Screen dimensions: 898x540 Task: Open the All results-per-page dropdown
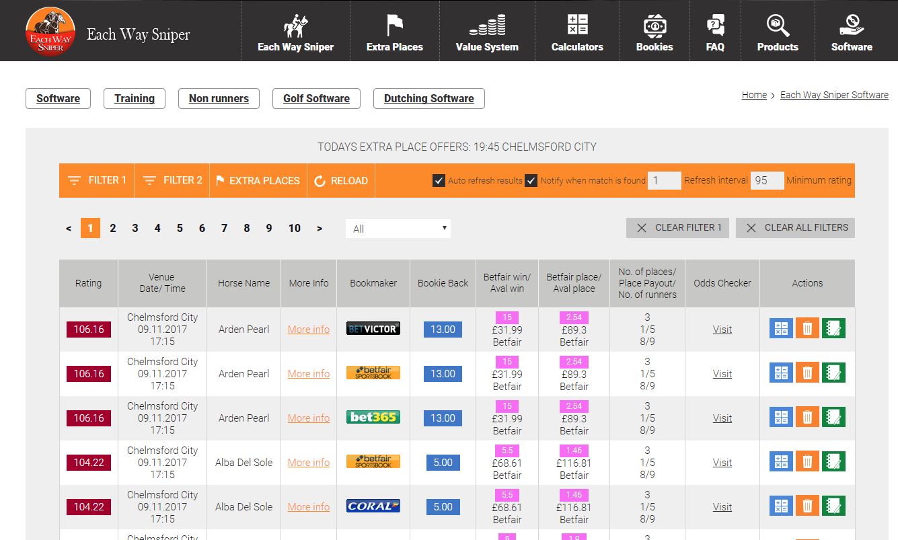(398, 228)
